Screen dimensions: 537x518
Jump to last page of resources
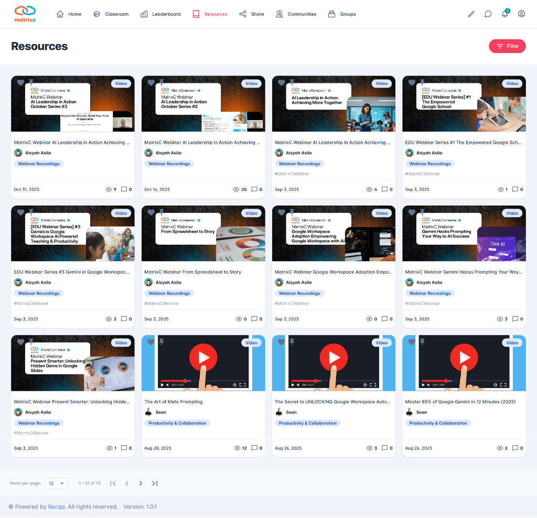click(x=155, y=483)
